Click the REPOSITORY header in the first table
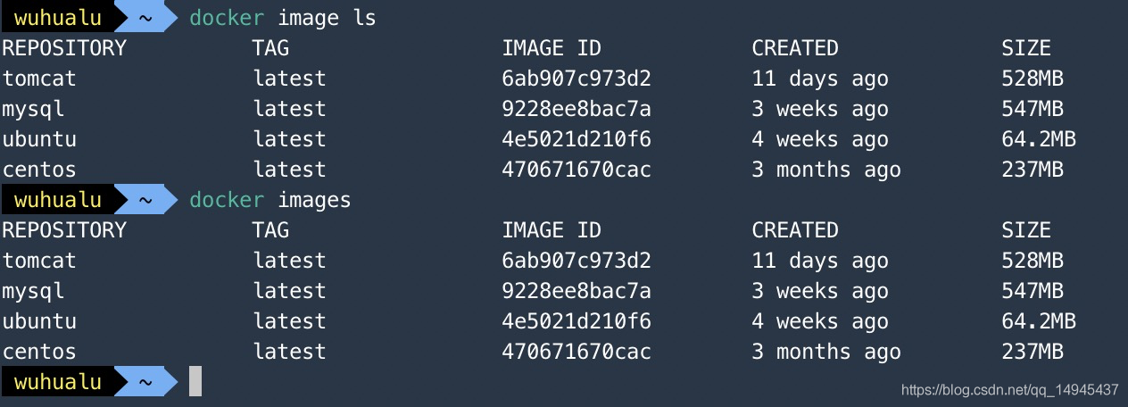 coord(64,48)
